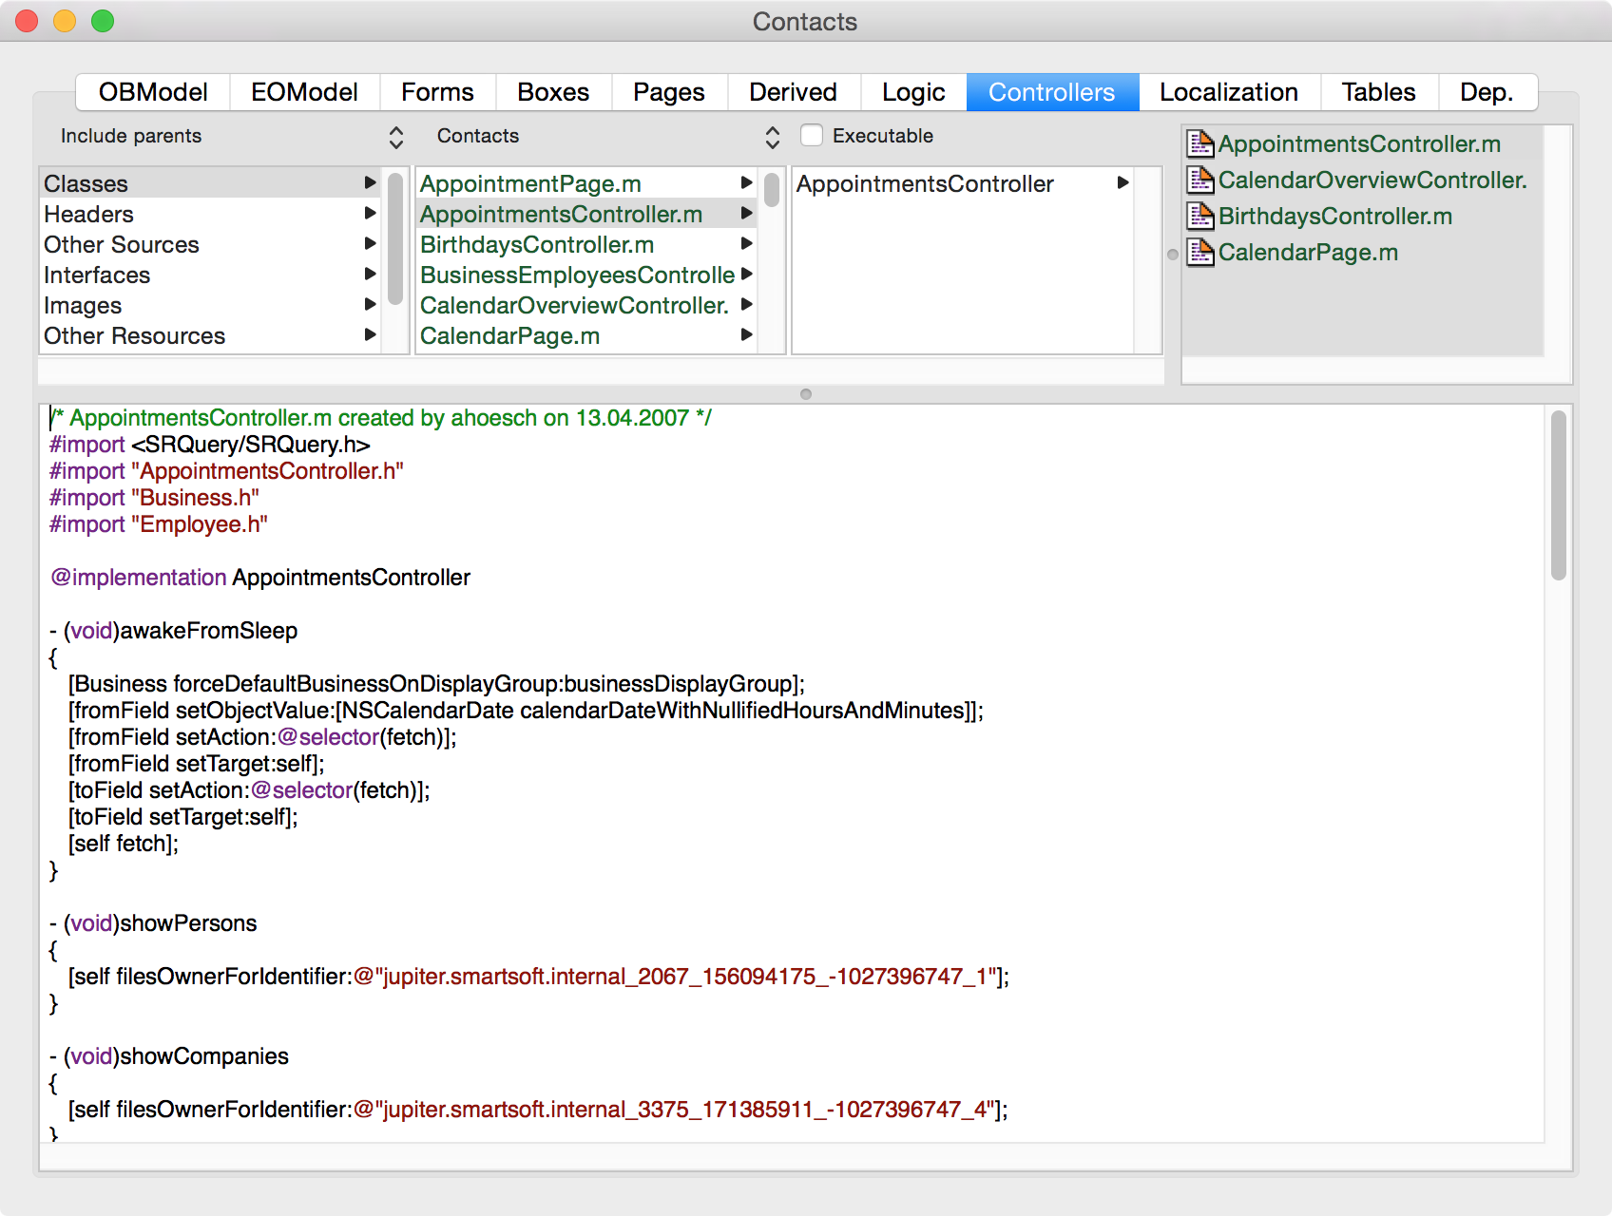This screenshot has width=1612, height=1216.
Task: Click the CalendarPage.m file icon in right panel
Action: click(x=1200, y=252)
